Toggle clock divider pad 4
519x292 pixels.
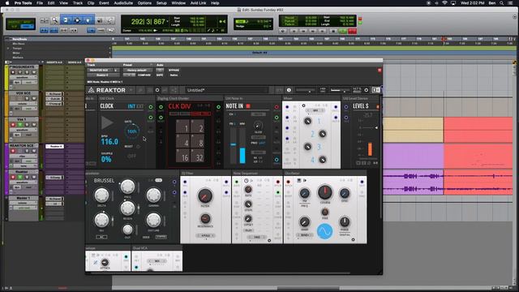[183, 141]
